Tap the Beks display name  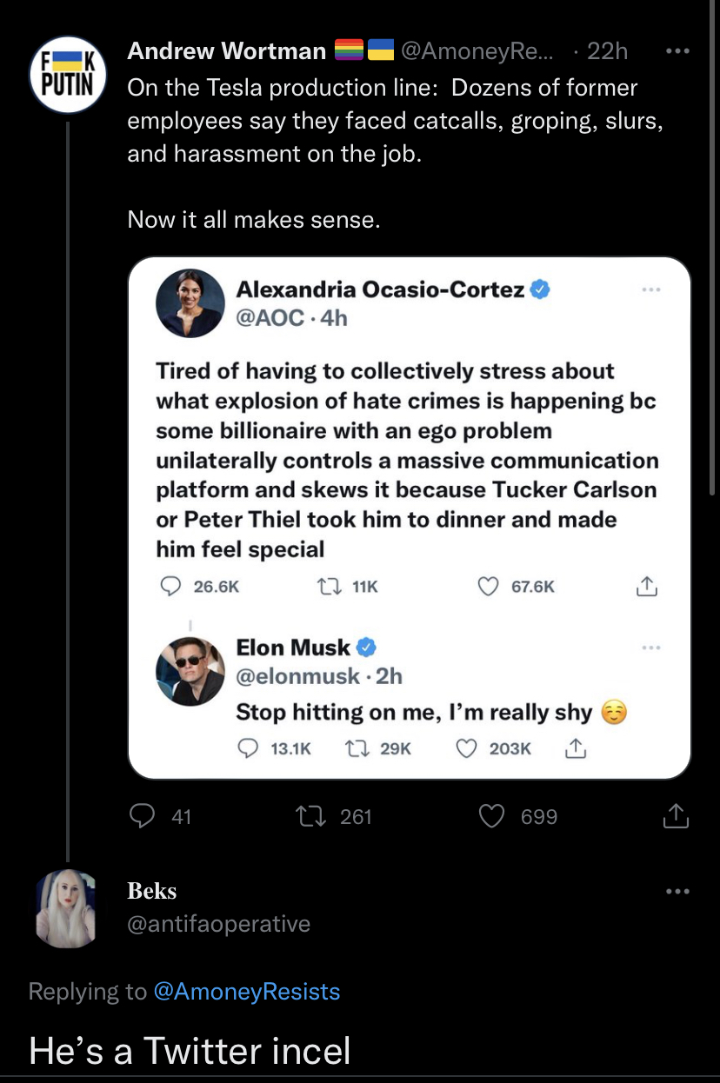(x=152, y=891)
